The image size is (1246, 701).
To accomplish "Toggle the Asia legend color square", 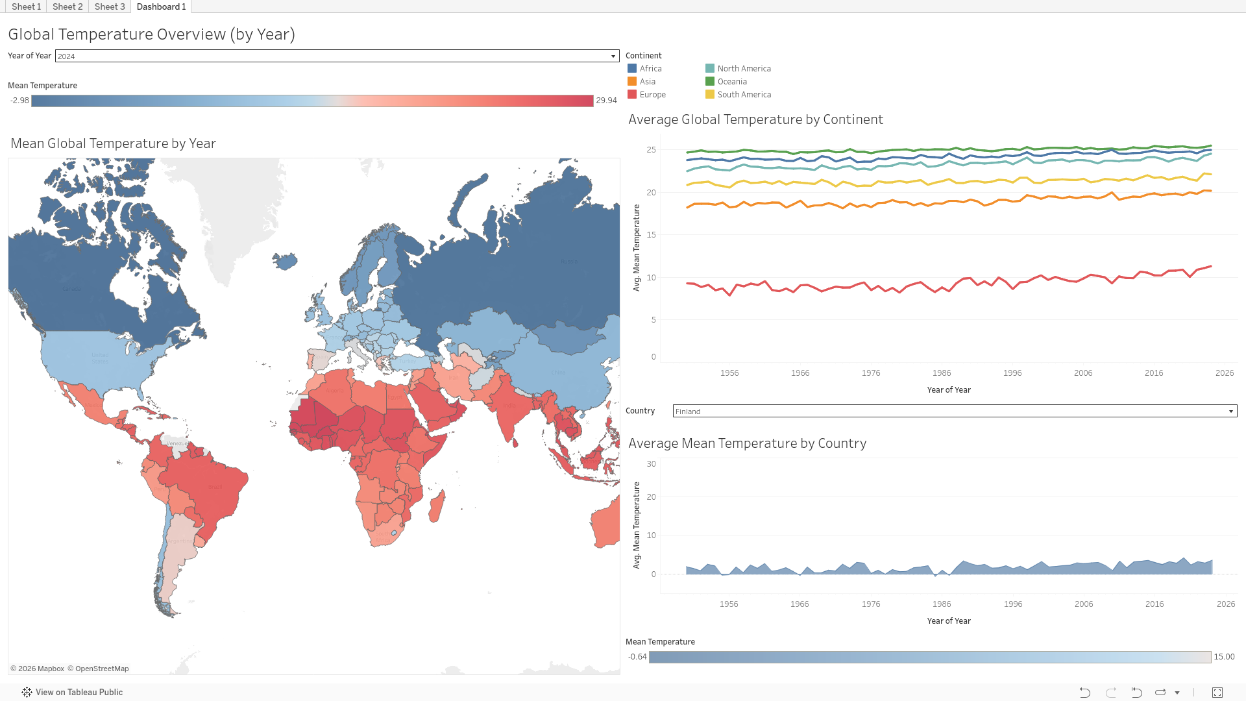I will (632, 82).
